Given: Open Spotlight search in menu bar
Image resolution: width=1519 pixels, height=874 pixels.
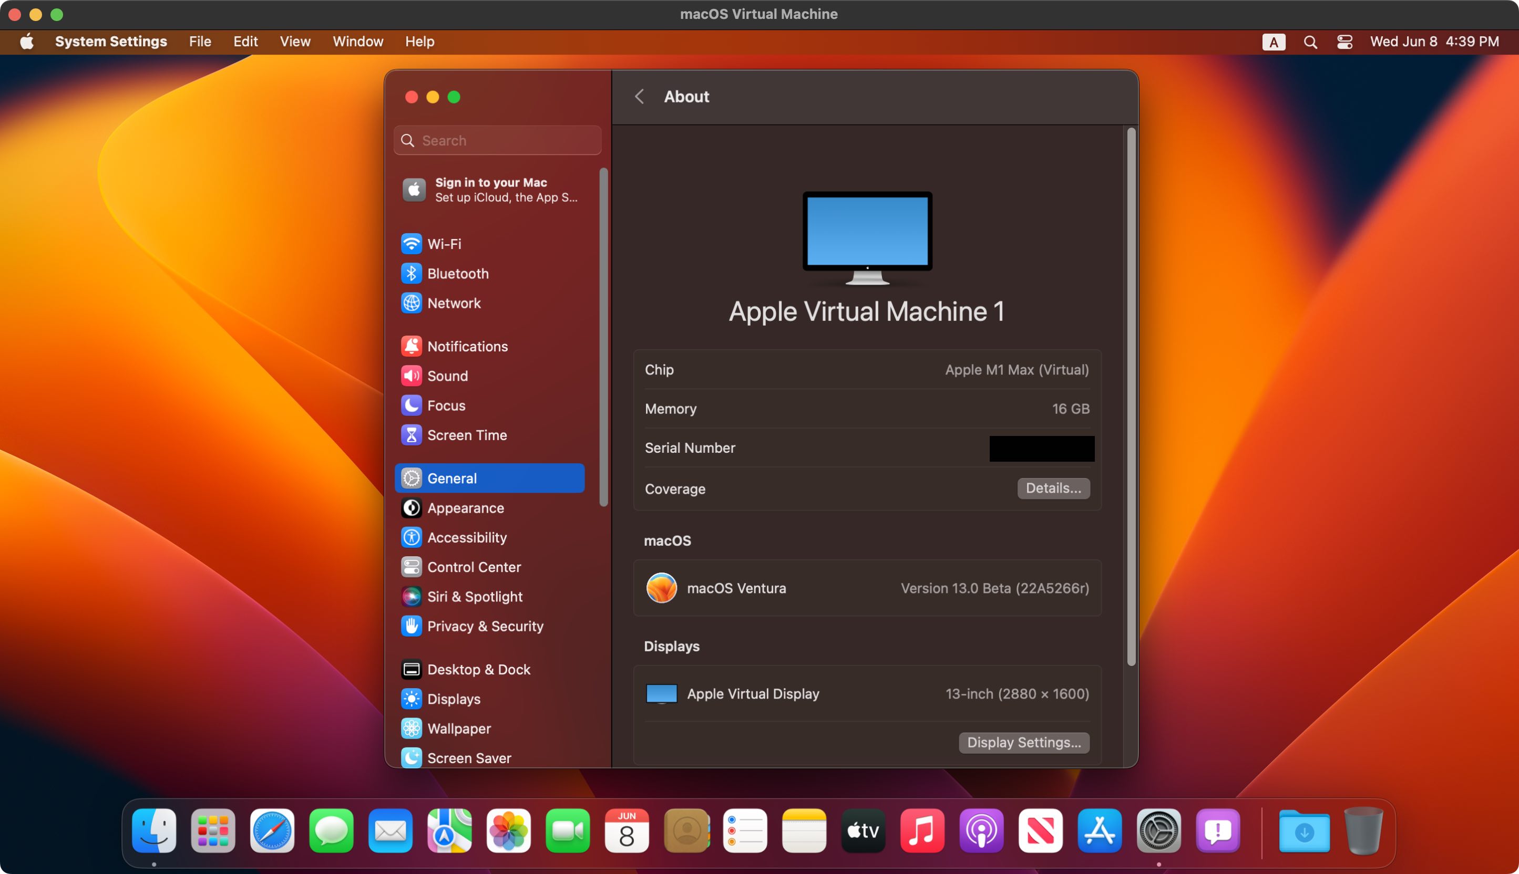Looking at the screenshot, I should [x=1310, y=42].
